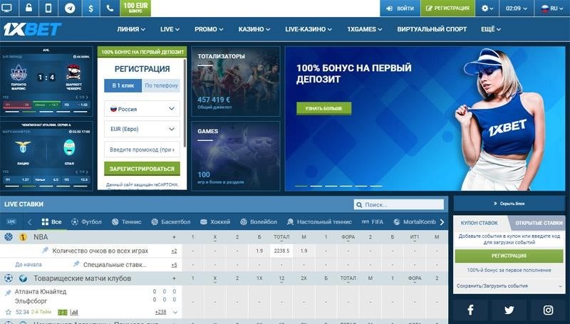Open the settings gear dropdown
The image size is (570, 324).
(x=487, y=8)
